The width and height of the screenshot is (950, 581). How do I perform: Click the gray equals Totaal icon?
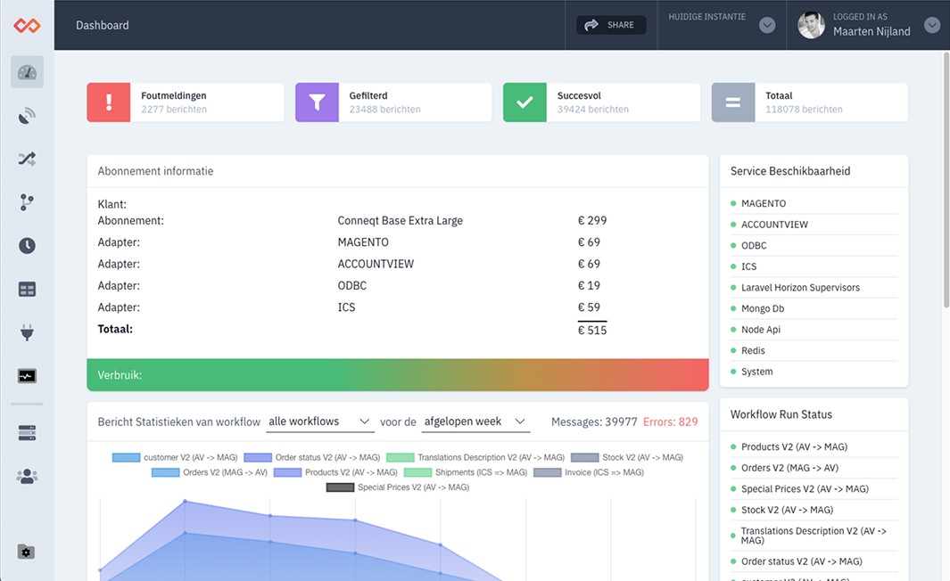pyautogui.click(x=733, y=102)
